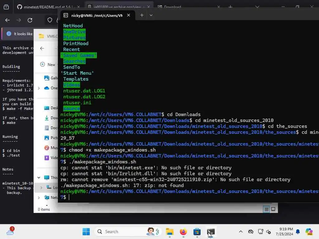Click 0 items status in File Explorer
The width and height of the screenshot is (319, 239).
click(44, 209)
